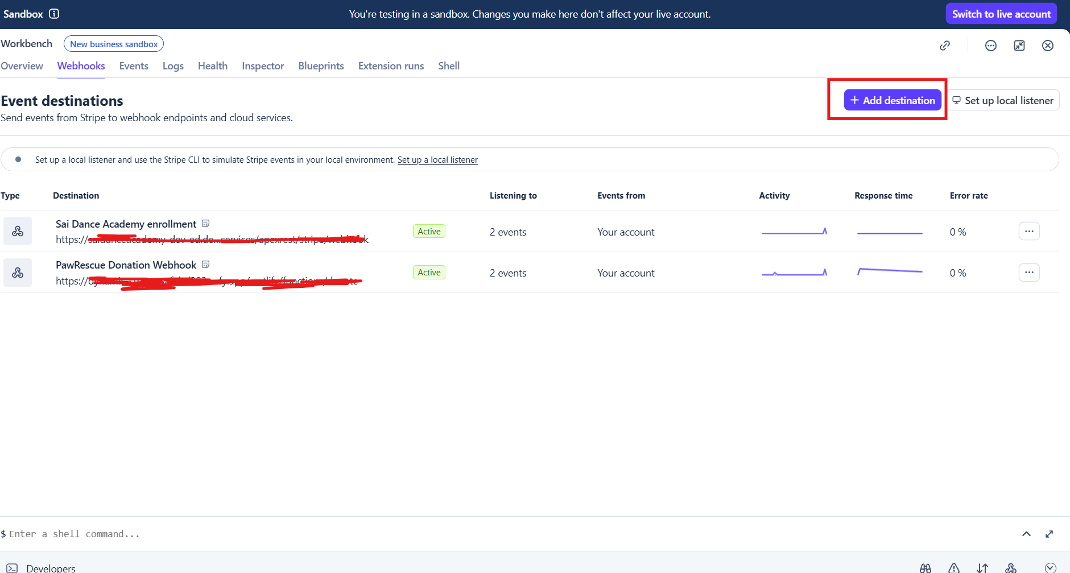Click Activity sparkline for PawRescue Donation row
Image resolution: width=1070 pixels, height=573 pixels.
click(x=794, y=273)
